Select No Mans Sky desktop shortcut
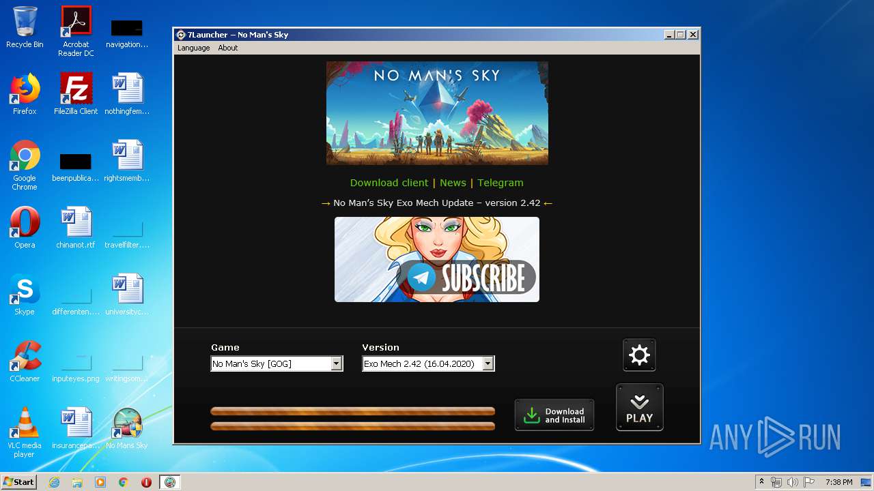 [x=127, y=428]
